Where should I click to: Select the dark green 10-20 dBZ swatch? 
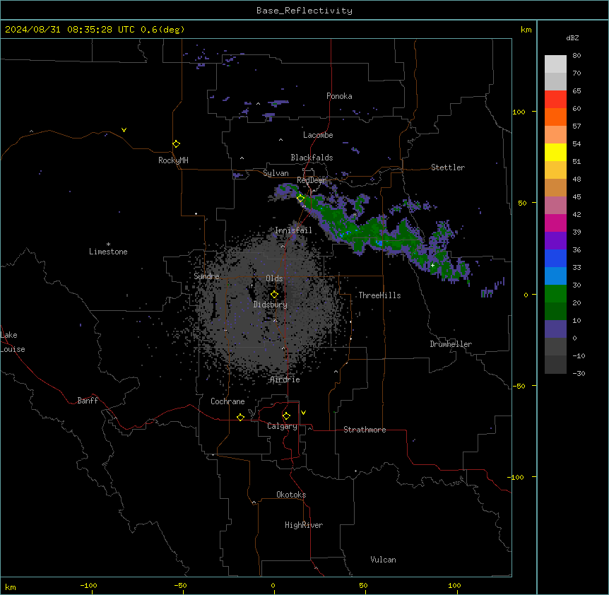pyautogui.click(x=555, y=312)
